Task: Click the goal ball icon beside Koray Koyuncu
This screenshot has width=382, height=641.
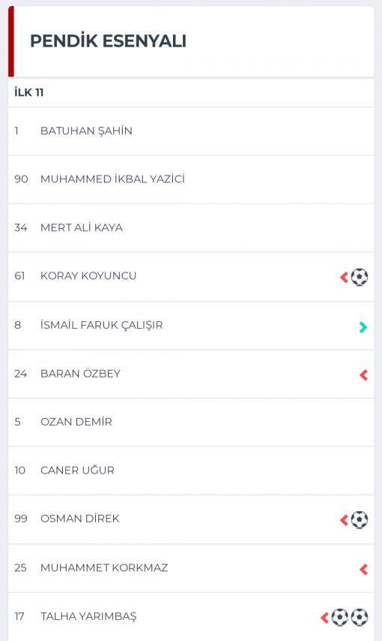Action: click(x=360, y=277)
